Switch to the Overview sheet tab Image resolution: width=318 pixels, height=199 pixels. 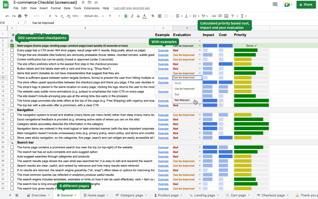point(38,195)
